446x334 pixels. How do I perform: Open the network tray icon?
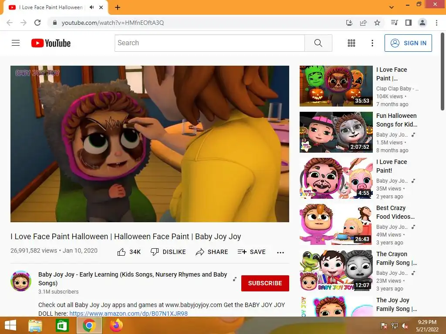coord(395,326)
